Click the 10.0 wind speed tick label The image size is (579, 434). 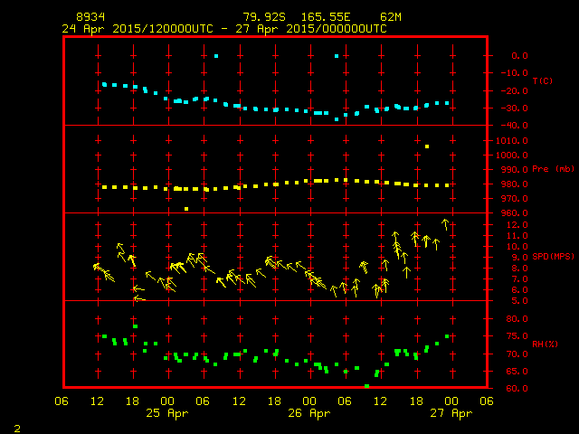[x=517, y=247]
